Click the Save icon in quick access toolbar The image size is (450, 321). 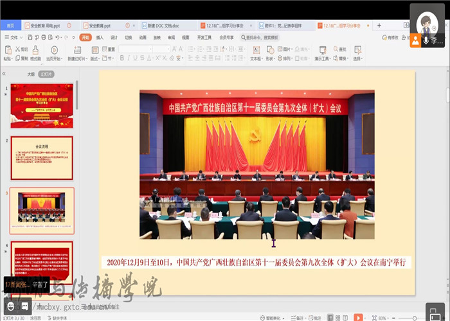click(x=30, y=37)
